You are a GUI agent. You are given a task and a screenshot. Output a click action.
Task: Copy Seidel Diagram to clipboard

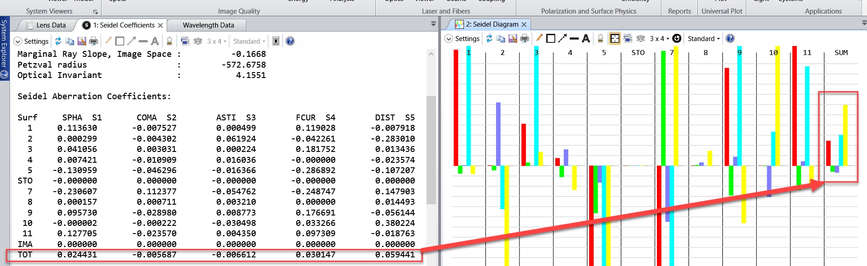501,38
